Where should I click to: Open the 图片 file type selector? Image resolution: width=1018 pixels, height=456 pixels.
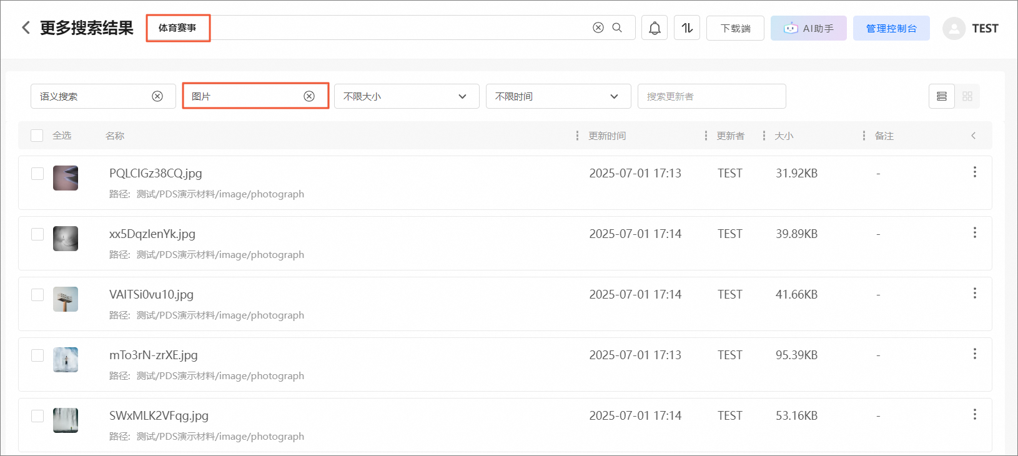point(255,96)
